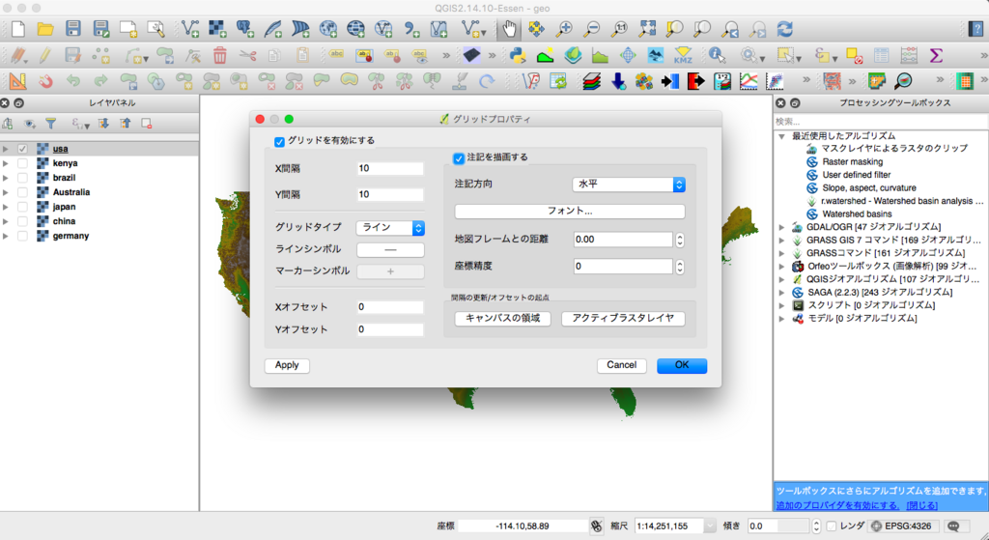
Task: Expand the SAGA (2.2.3) group
Action: (x=782, y=292)
